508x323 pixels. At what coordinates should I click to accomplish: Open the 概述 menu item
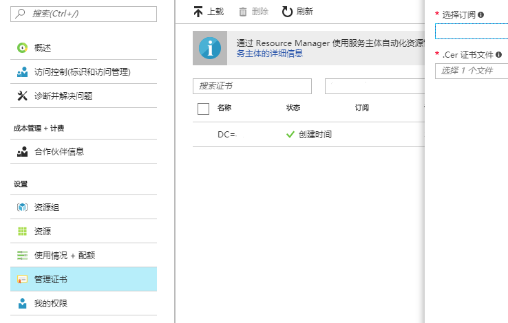(83, 48)
